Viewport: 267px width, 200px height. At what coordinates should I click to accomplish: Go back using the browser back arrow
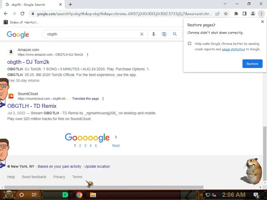click(x=6, y=14)
